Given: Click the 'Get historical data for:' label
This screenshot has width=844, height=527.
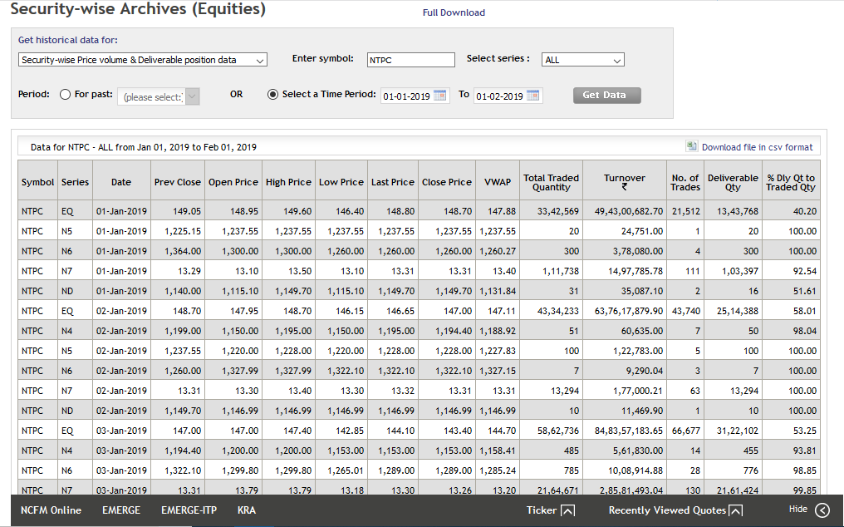Looking at the screenshot, I should pos(68,40).
